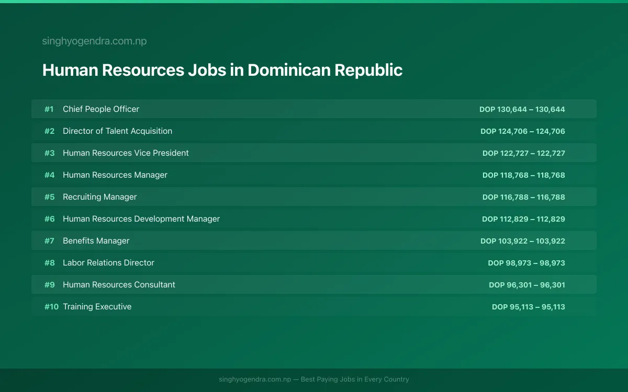
Task: Select Human Resources Consultant
Action: coord(119,285)
